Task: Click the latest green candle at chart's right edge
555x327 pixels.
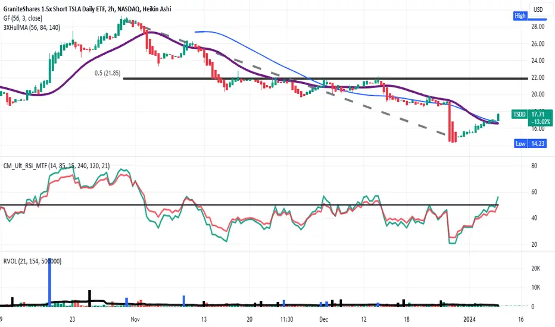Action: [x=498, y=117]
